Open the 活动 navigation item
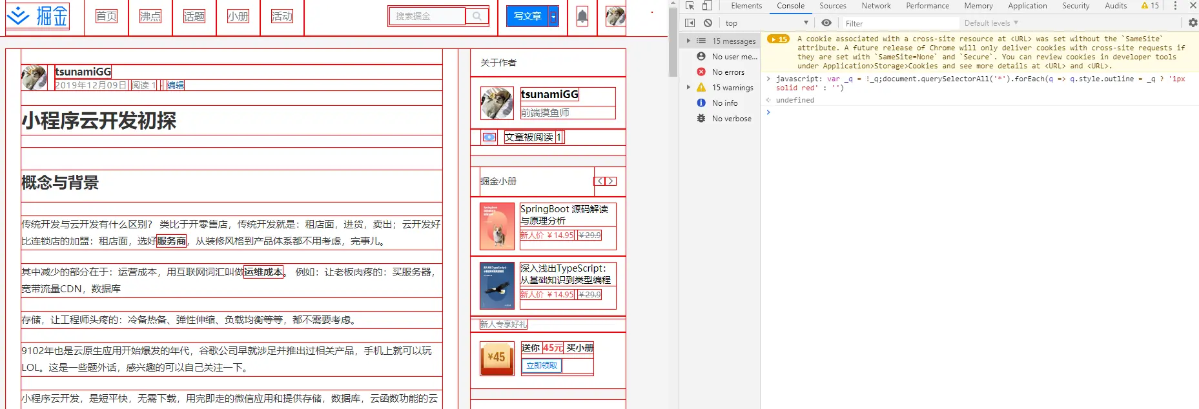 tap(282, 16)
